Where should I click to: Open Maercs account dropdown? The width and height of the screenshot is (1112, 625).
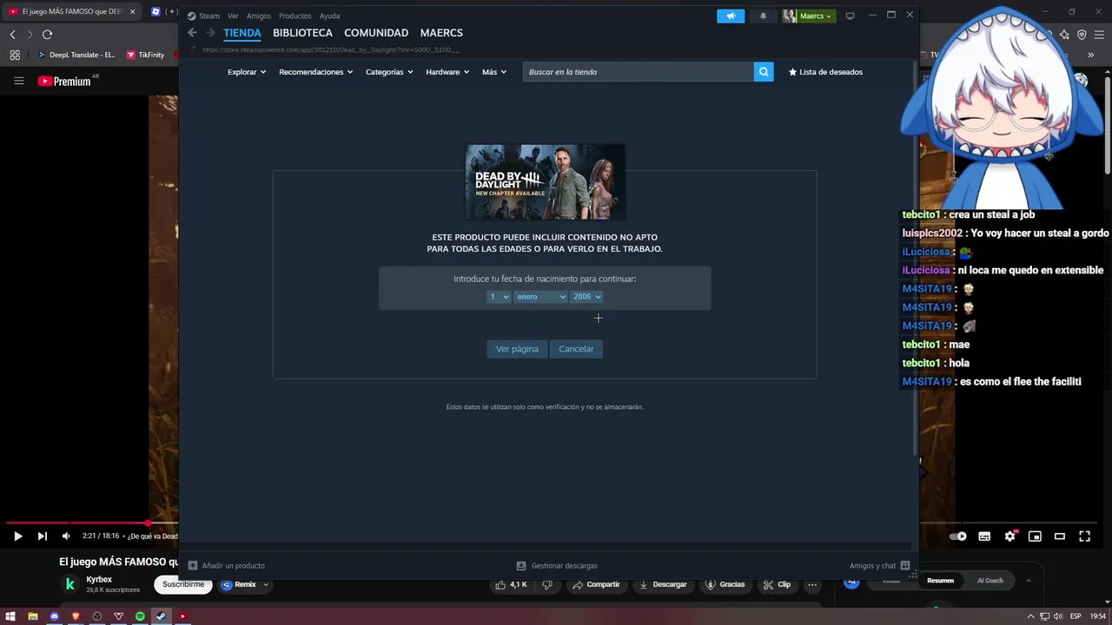pos(808,16)
